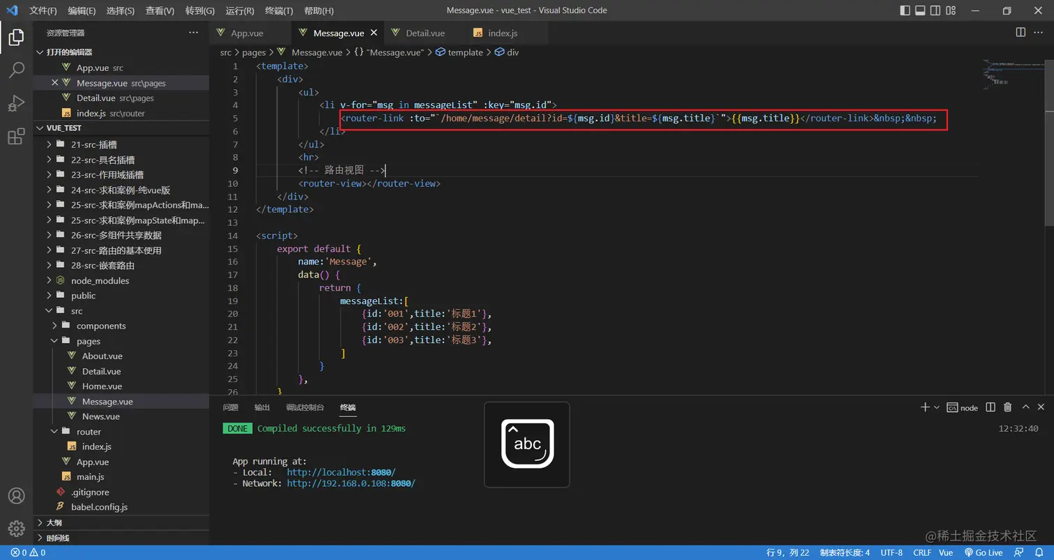Image resolution: width=1054 pixels, height=560 pixels.
Task: Open the 终端(T) menu
Action: [x=280, y=10]
